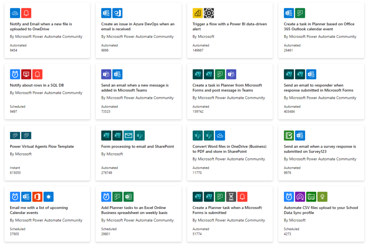Click the gear icon on the Power BI alert template
This screenshot has height=246, width=367.
pyautogui.click(x=208, y=13)
